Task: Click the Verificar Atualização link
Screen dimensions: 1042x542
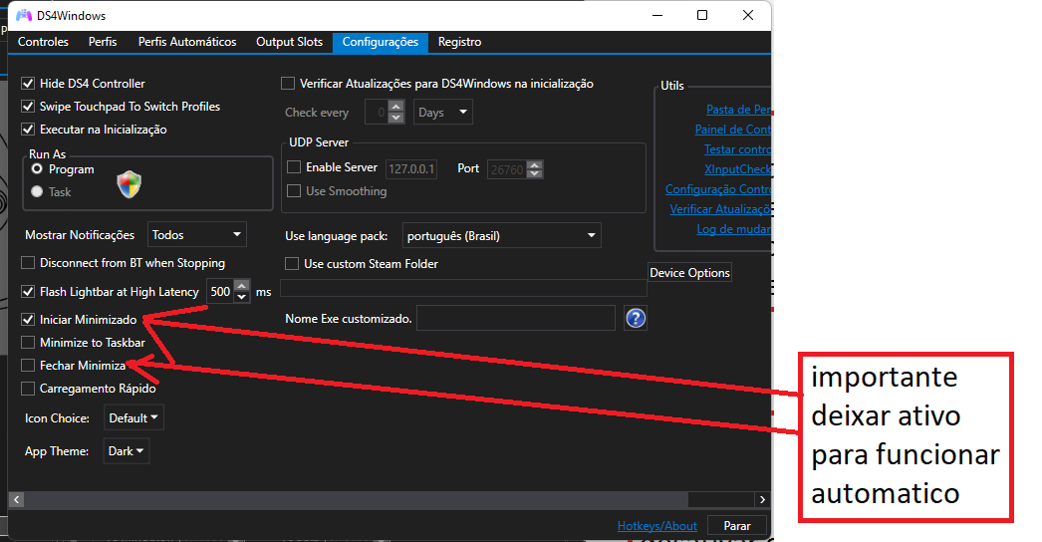Action: pos(720,209)
